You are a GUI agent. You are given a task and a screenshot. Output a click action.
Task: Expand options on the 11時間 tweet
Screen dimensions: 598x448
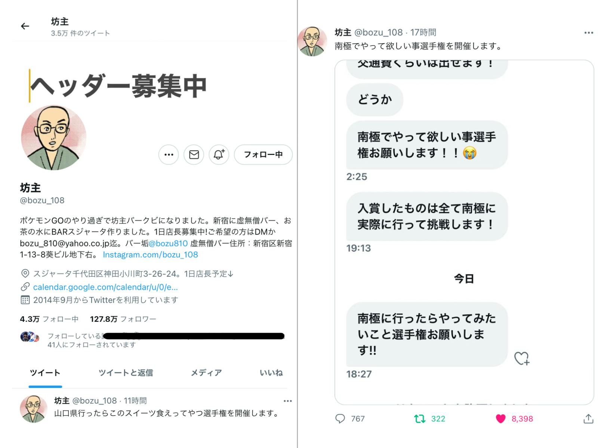click(287, 401)
